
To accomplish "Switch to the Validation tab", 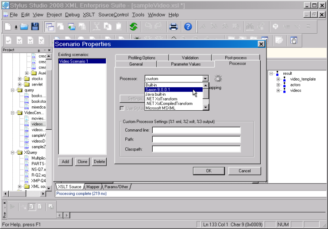I will [190, 58].
